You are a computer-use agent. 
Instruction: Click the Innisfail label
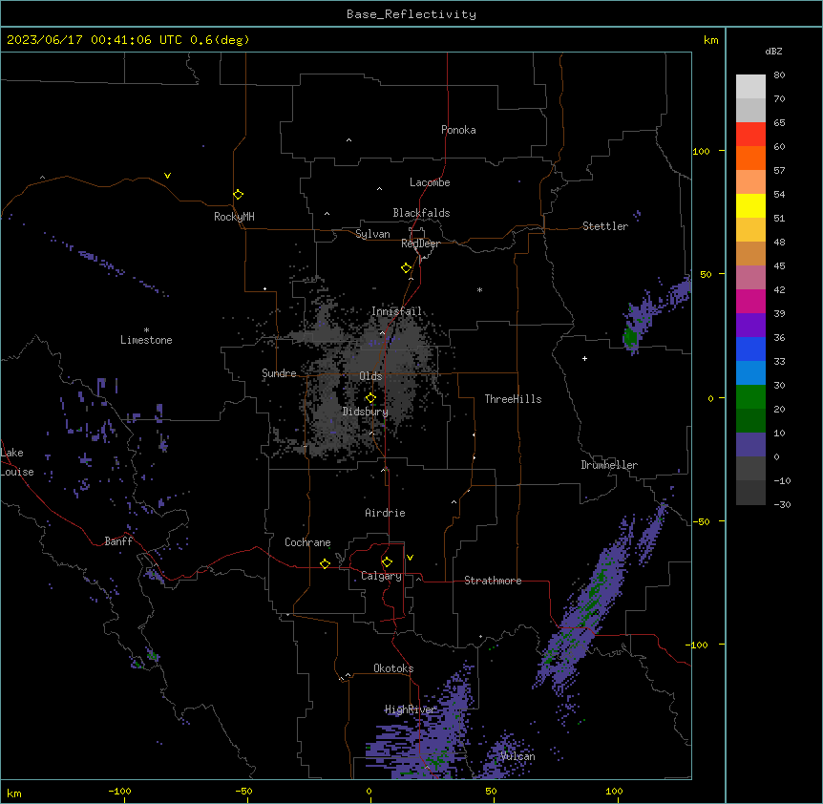tap(396, 311)
